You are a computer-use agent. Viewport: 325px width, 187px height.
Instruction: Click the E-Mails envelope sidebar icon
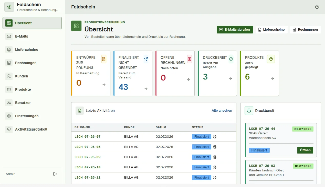9,36
